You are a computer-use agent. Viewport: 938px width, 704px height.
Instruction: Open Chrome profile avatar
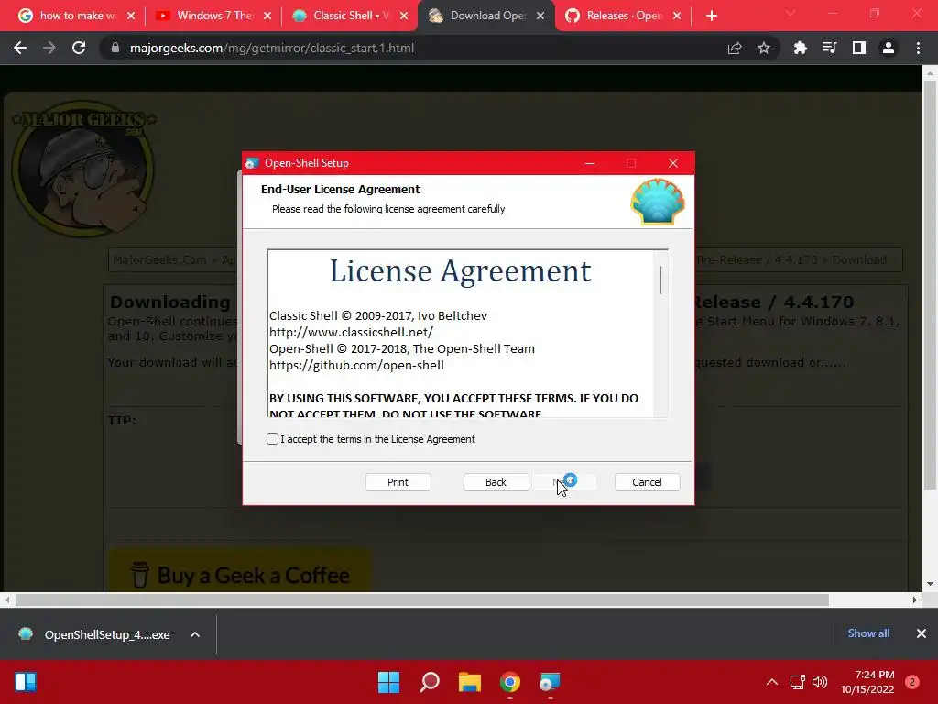pos(889,48)
